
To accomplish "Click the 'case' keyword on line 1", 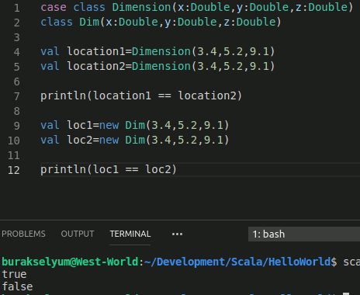I will tap(54, 7).
